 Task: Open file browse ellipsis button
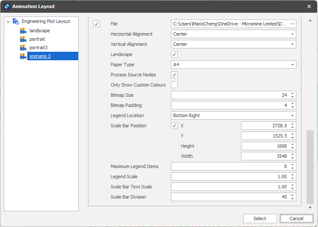point(292,24)
